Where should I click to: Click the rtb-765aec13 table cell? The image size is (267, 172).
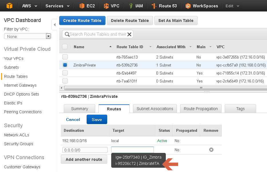(x=127, y=57)
